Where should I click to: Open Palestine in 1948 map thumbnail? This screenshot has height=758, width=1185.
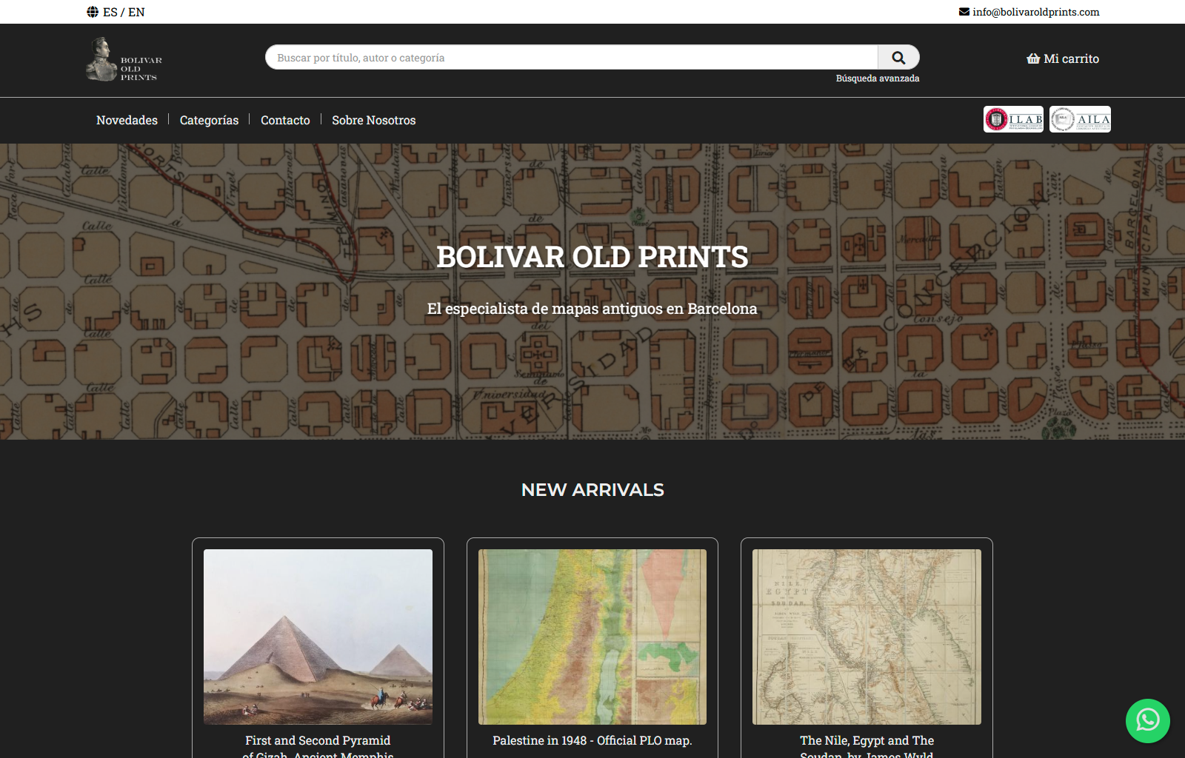[592, 637]
